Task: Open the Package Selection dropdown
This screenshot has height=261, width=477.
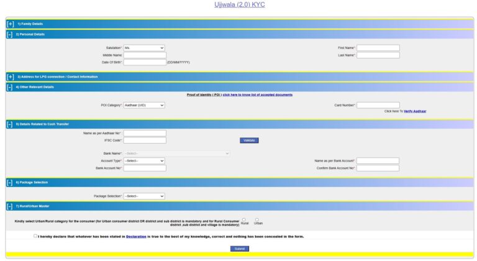Action: 144,196
